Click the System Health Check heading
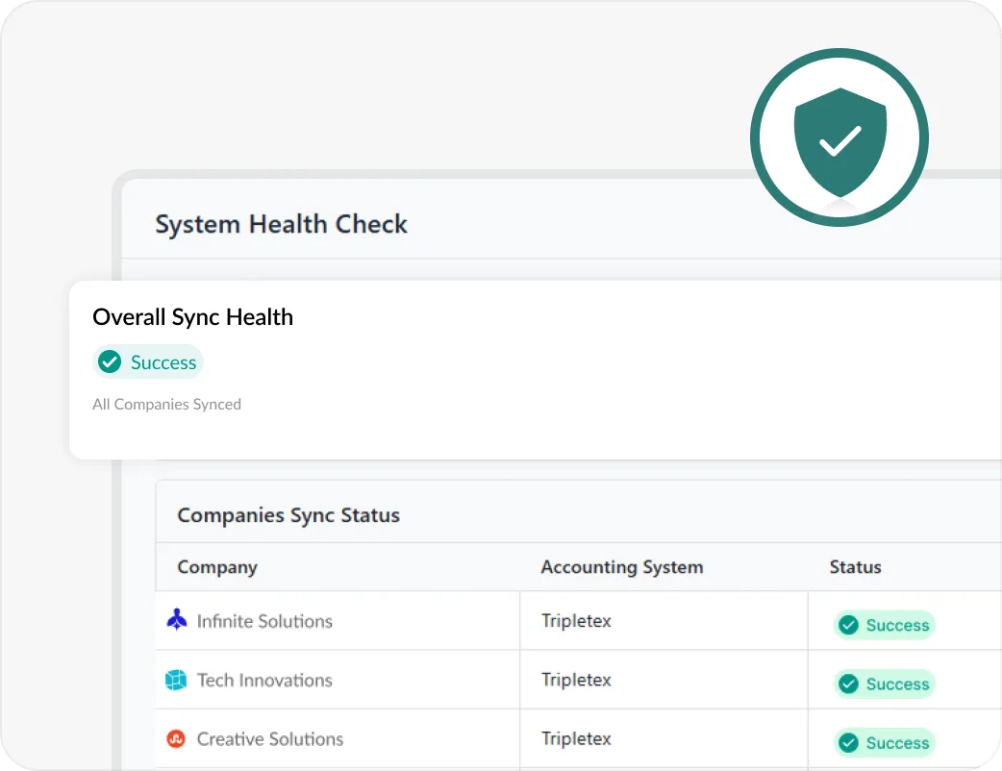Image resolution: width=1002 pixels, height=771 pixels. click(281, 224)
